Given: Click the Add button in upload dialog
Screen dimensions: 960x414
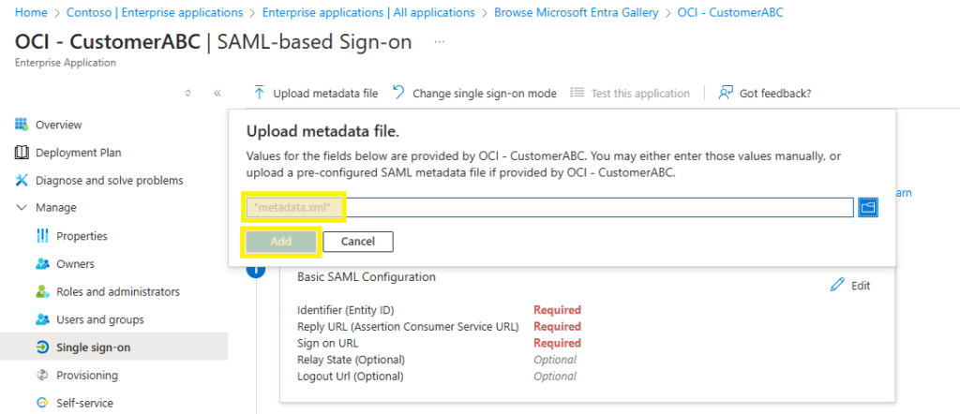Looking at the screenshot, I should 281,241.
